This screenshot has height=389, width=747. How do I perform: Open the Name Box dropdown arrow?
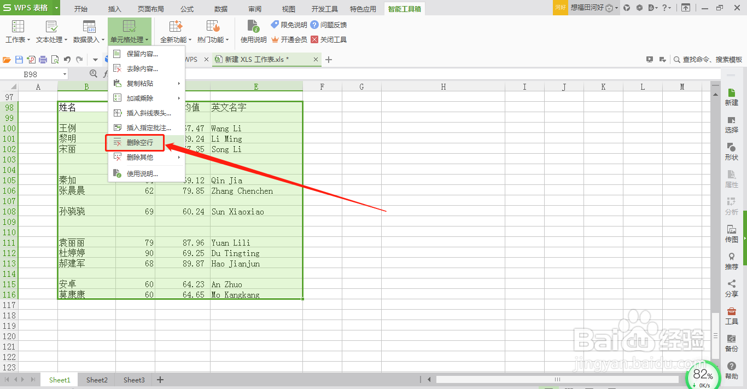coord(65,74)
